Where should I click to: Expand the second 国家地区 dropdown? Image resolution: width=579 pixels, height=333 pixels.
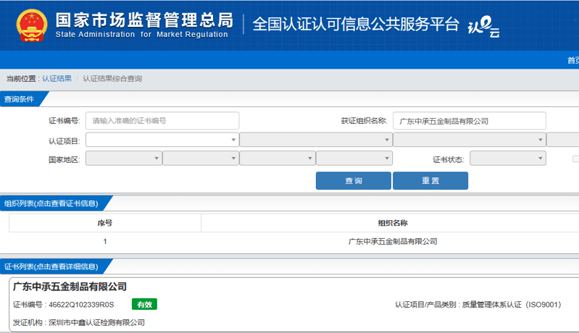(200, 159)
